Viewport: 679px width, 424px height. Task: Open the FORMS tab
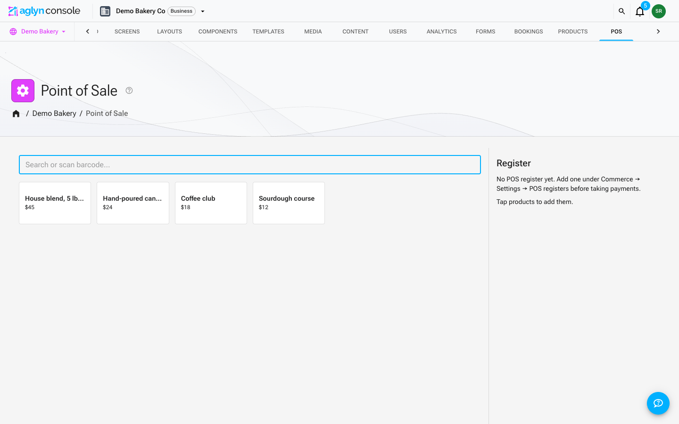point(486,32)
